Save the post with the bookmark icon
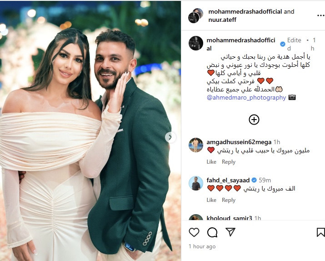This screenshot has height=261, width=325. tap(320, 232)
